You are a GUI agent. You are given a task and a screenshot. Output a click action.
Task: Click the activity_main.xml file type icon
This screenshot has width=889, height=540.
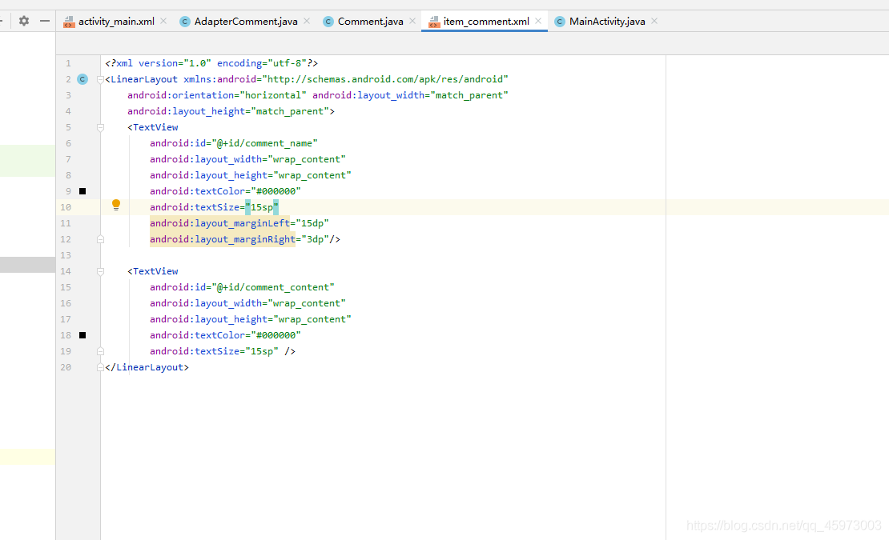point(69,22)
